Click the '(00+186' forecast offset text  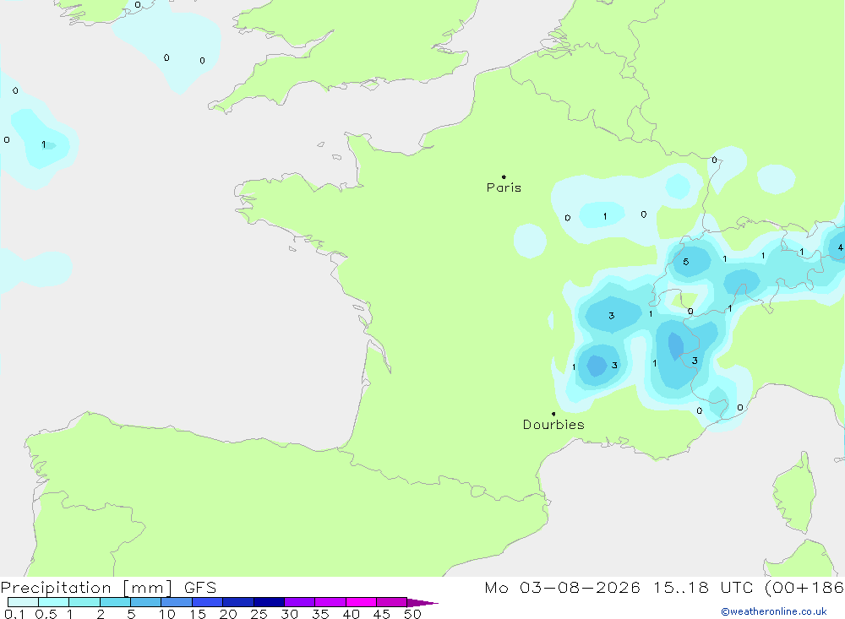click(804, 588)
